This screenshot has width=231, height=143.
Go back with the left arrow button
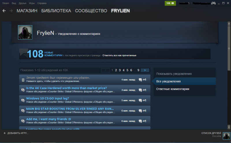[x=4, y=11]
